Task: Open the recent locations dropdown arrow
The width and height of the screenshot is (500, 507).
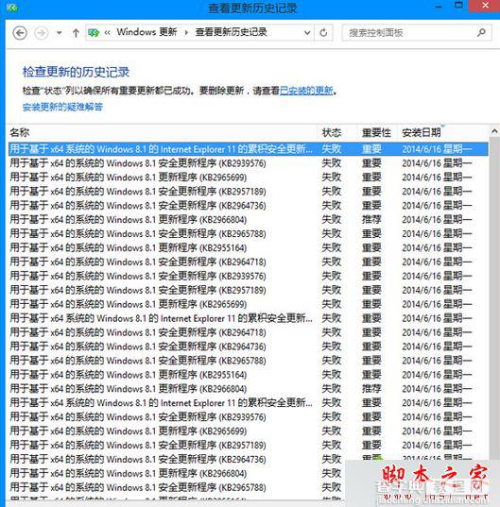Action: (x=60, y=33)
